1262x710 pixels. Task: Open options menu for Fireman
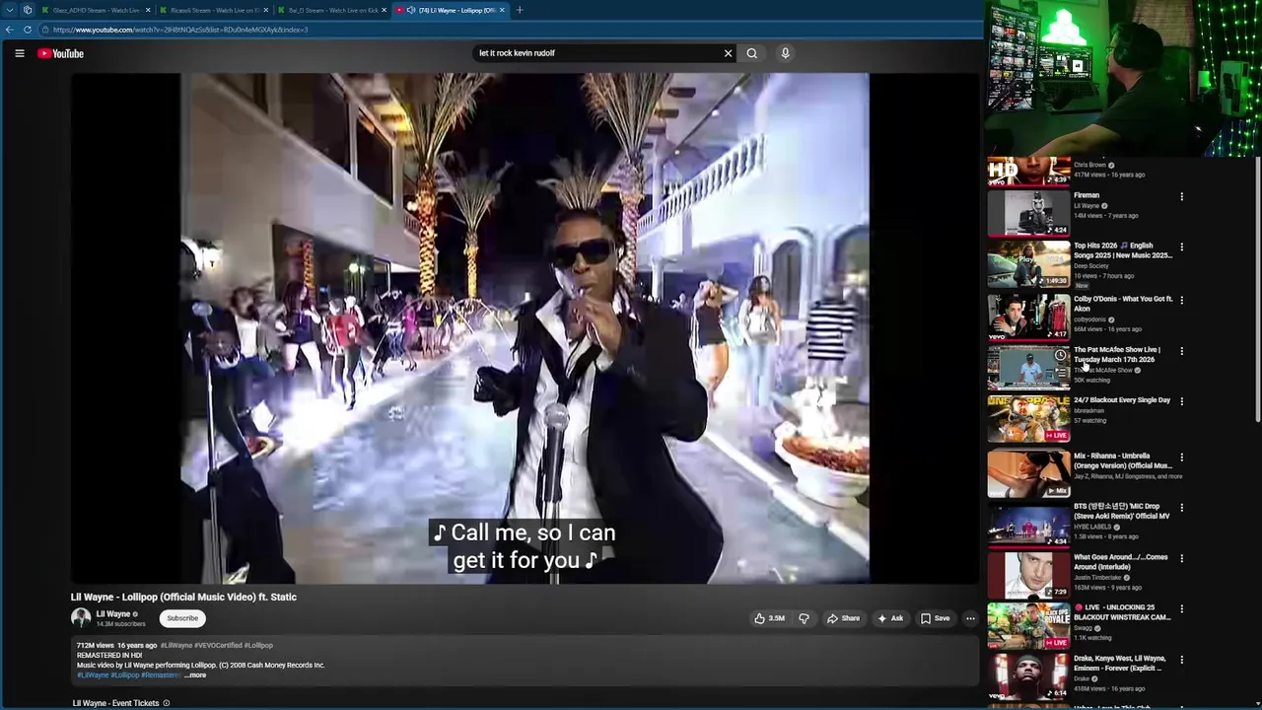(x=1181, y=196)
